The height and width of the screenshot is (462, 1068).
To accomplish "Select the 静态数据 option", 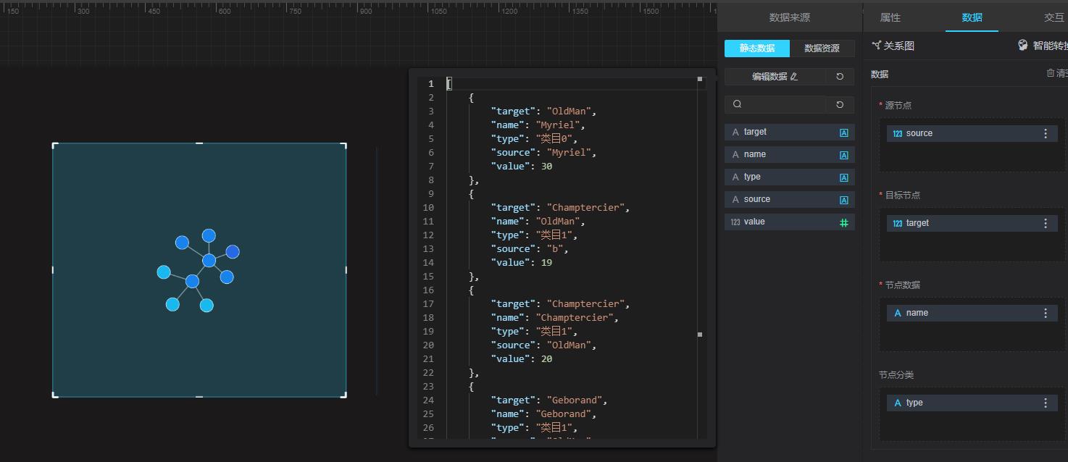I will 757,49.
